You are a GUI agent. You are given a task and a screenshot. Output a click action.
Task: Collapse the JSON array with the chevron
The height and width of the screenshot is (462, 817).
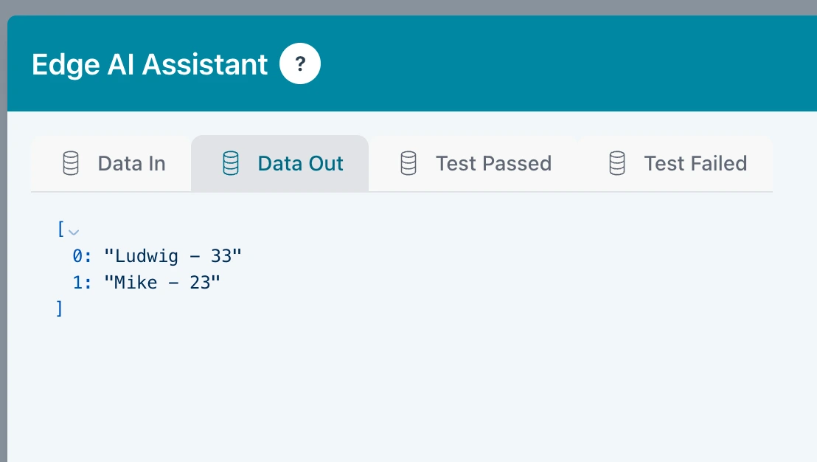click(x=73, y=232)
